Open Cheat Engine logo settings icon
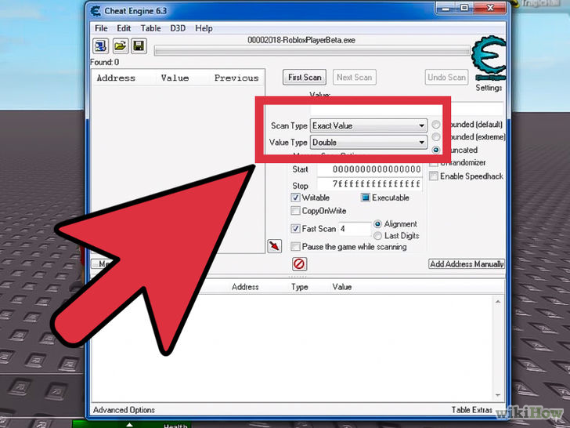Image resolution: width=570 pixels, height=428 pixels. [x=489, y=58]
